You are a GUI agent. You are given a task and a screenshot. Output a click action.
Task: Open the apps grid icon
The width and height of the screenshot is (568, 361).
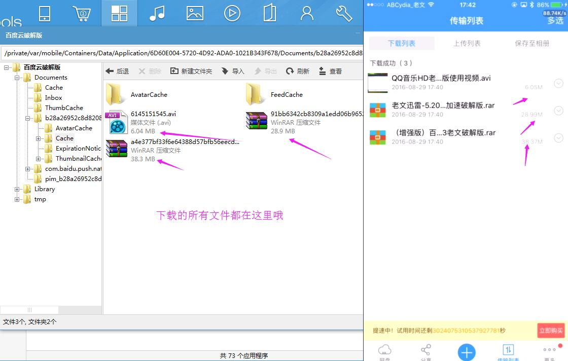tap(119, 14)
